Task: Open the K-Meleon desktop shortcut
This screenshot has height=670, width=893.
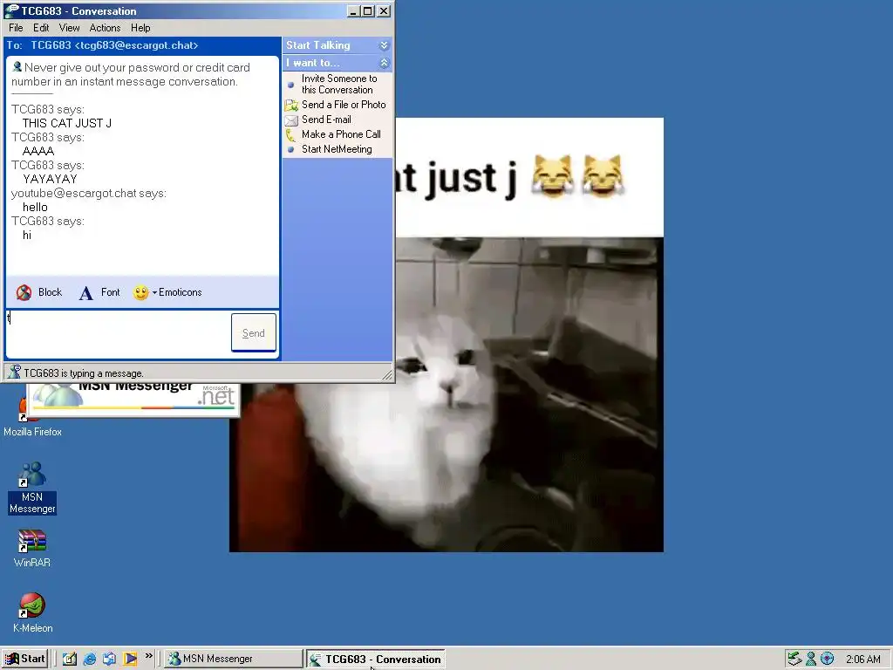Action: pyautogui.click(x=32, y=612)
